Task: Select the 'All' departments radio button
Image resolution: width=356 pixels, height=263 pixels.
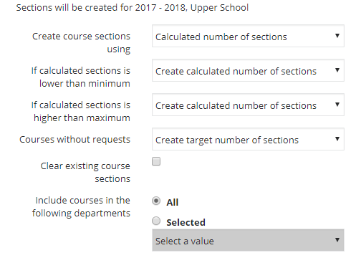Action: [156, 201]
